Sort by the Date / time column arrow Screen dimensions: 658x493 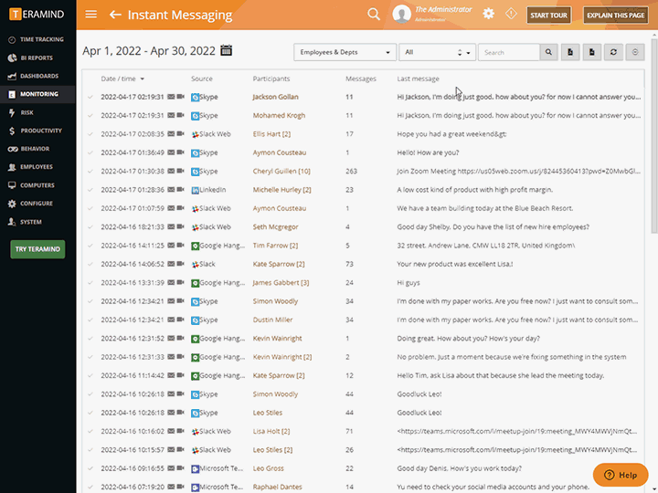pos(142,79)
